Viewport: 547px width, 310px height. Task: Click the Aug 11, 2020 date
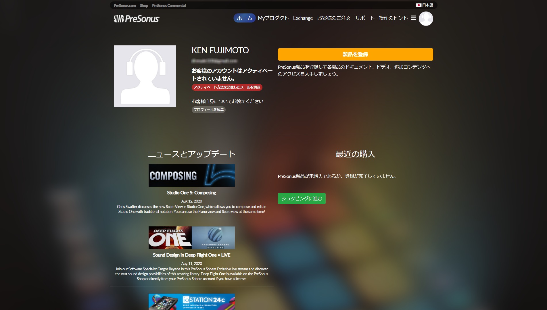pos(191,263)
